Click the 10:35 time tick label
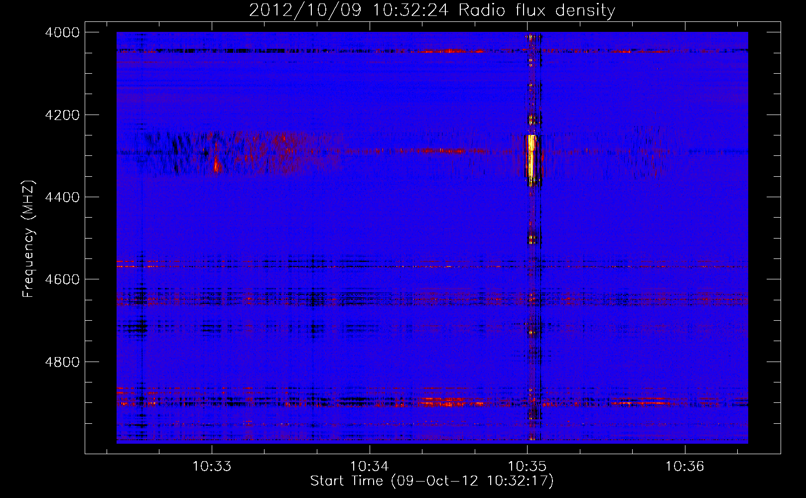This screenshot has height=498, width=806. [527, 467]
